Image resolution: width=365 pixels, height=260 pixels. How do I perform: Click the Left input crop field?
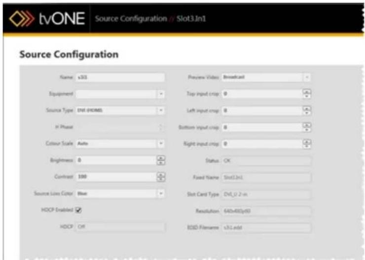[262, 111]
